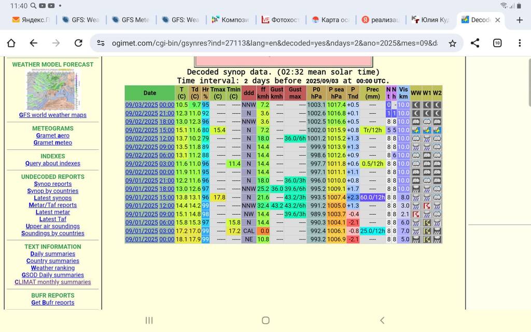Open tab switcher showing 10 tabs

click(x=497, y=43)
